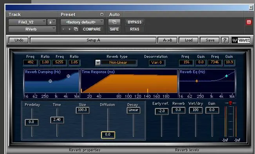
Task: Select the high damping point marker
Action: [x=68, y=76]
